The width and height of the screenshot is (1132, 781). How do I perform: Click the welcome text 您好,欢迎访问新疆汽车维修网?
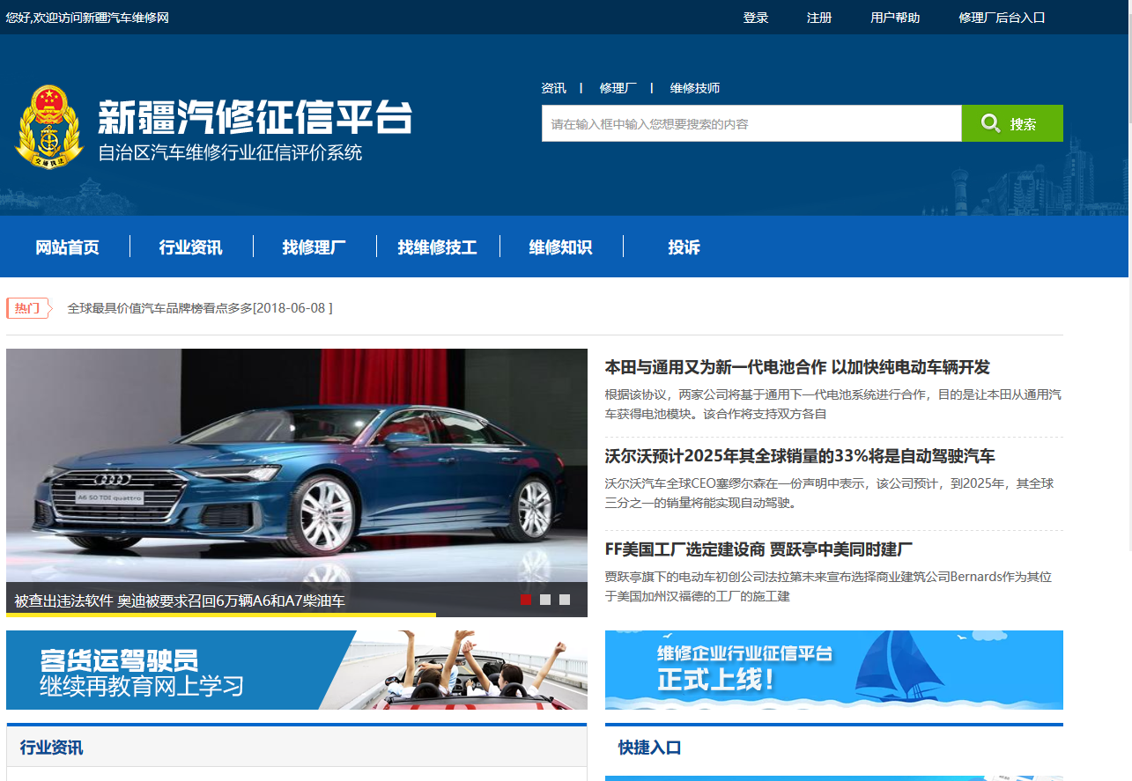87,18
